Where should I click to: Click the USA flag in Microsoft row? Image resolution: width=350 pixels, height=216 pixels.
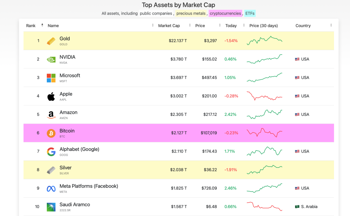(297, 78)
